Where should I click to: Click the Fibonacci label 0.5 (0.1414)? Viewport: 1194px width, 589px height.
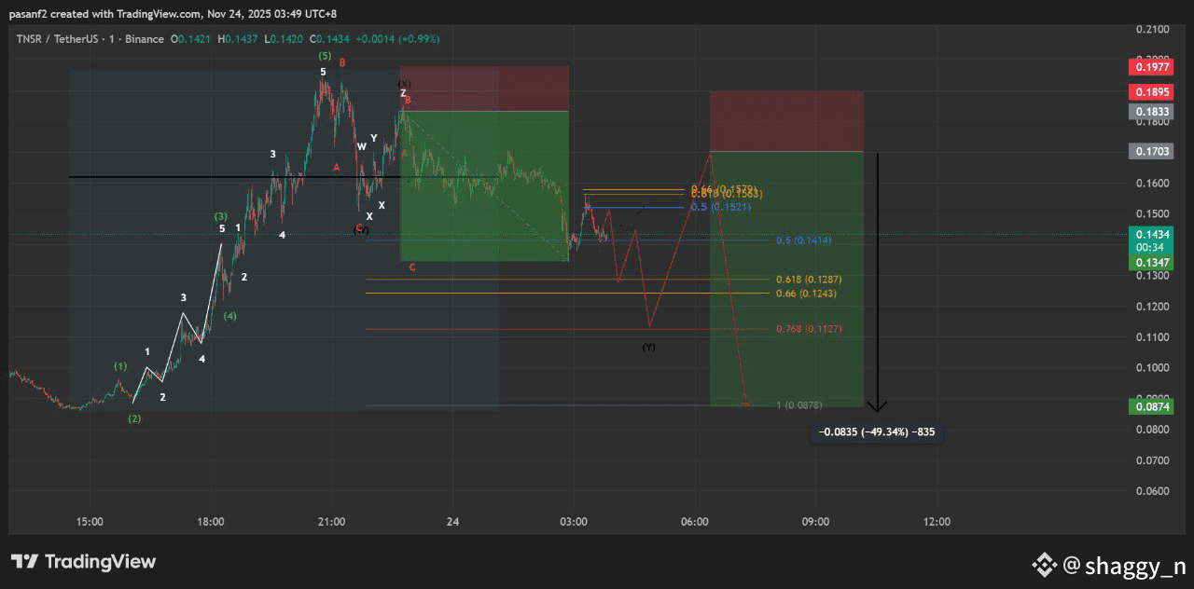[x=803, y=241]
